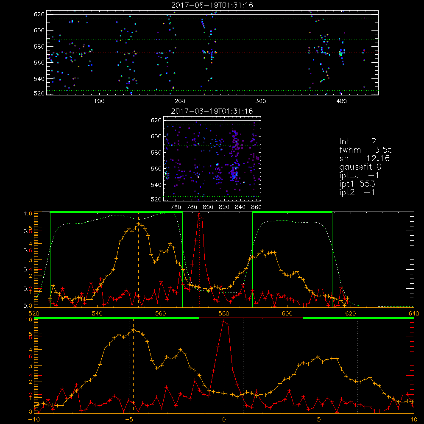Select the 'sn 12.16' value line
This screenshot has width=424, height=424.
[364, 158]
